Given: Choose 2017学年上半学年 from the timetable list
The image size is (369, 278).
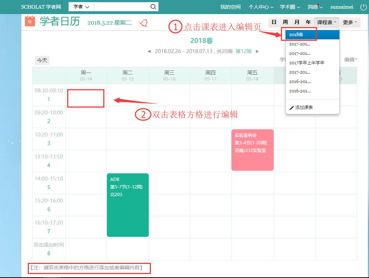Looking at the screenshot, I should pyautogui.click(x=307, y=63).
